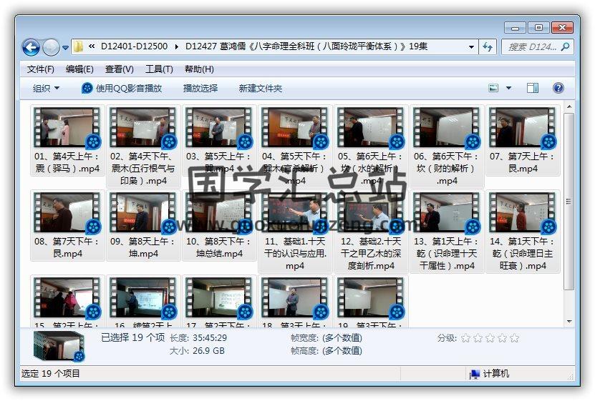Screen dimensions: 595x401
Task: Select video 14、第1天下午：乾（识命理日主旺衰）
Action: [x=523, y=232]
